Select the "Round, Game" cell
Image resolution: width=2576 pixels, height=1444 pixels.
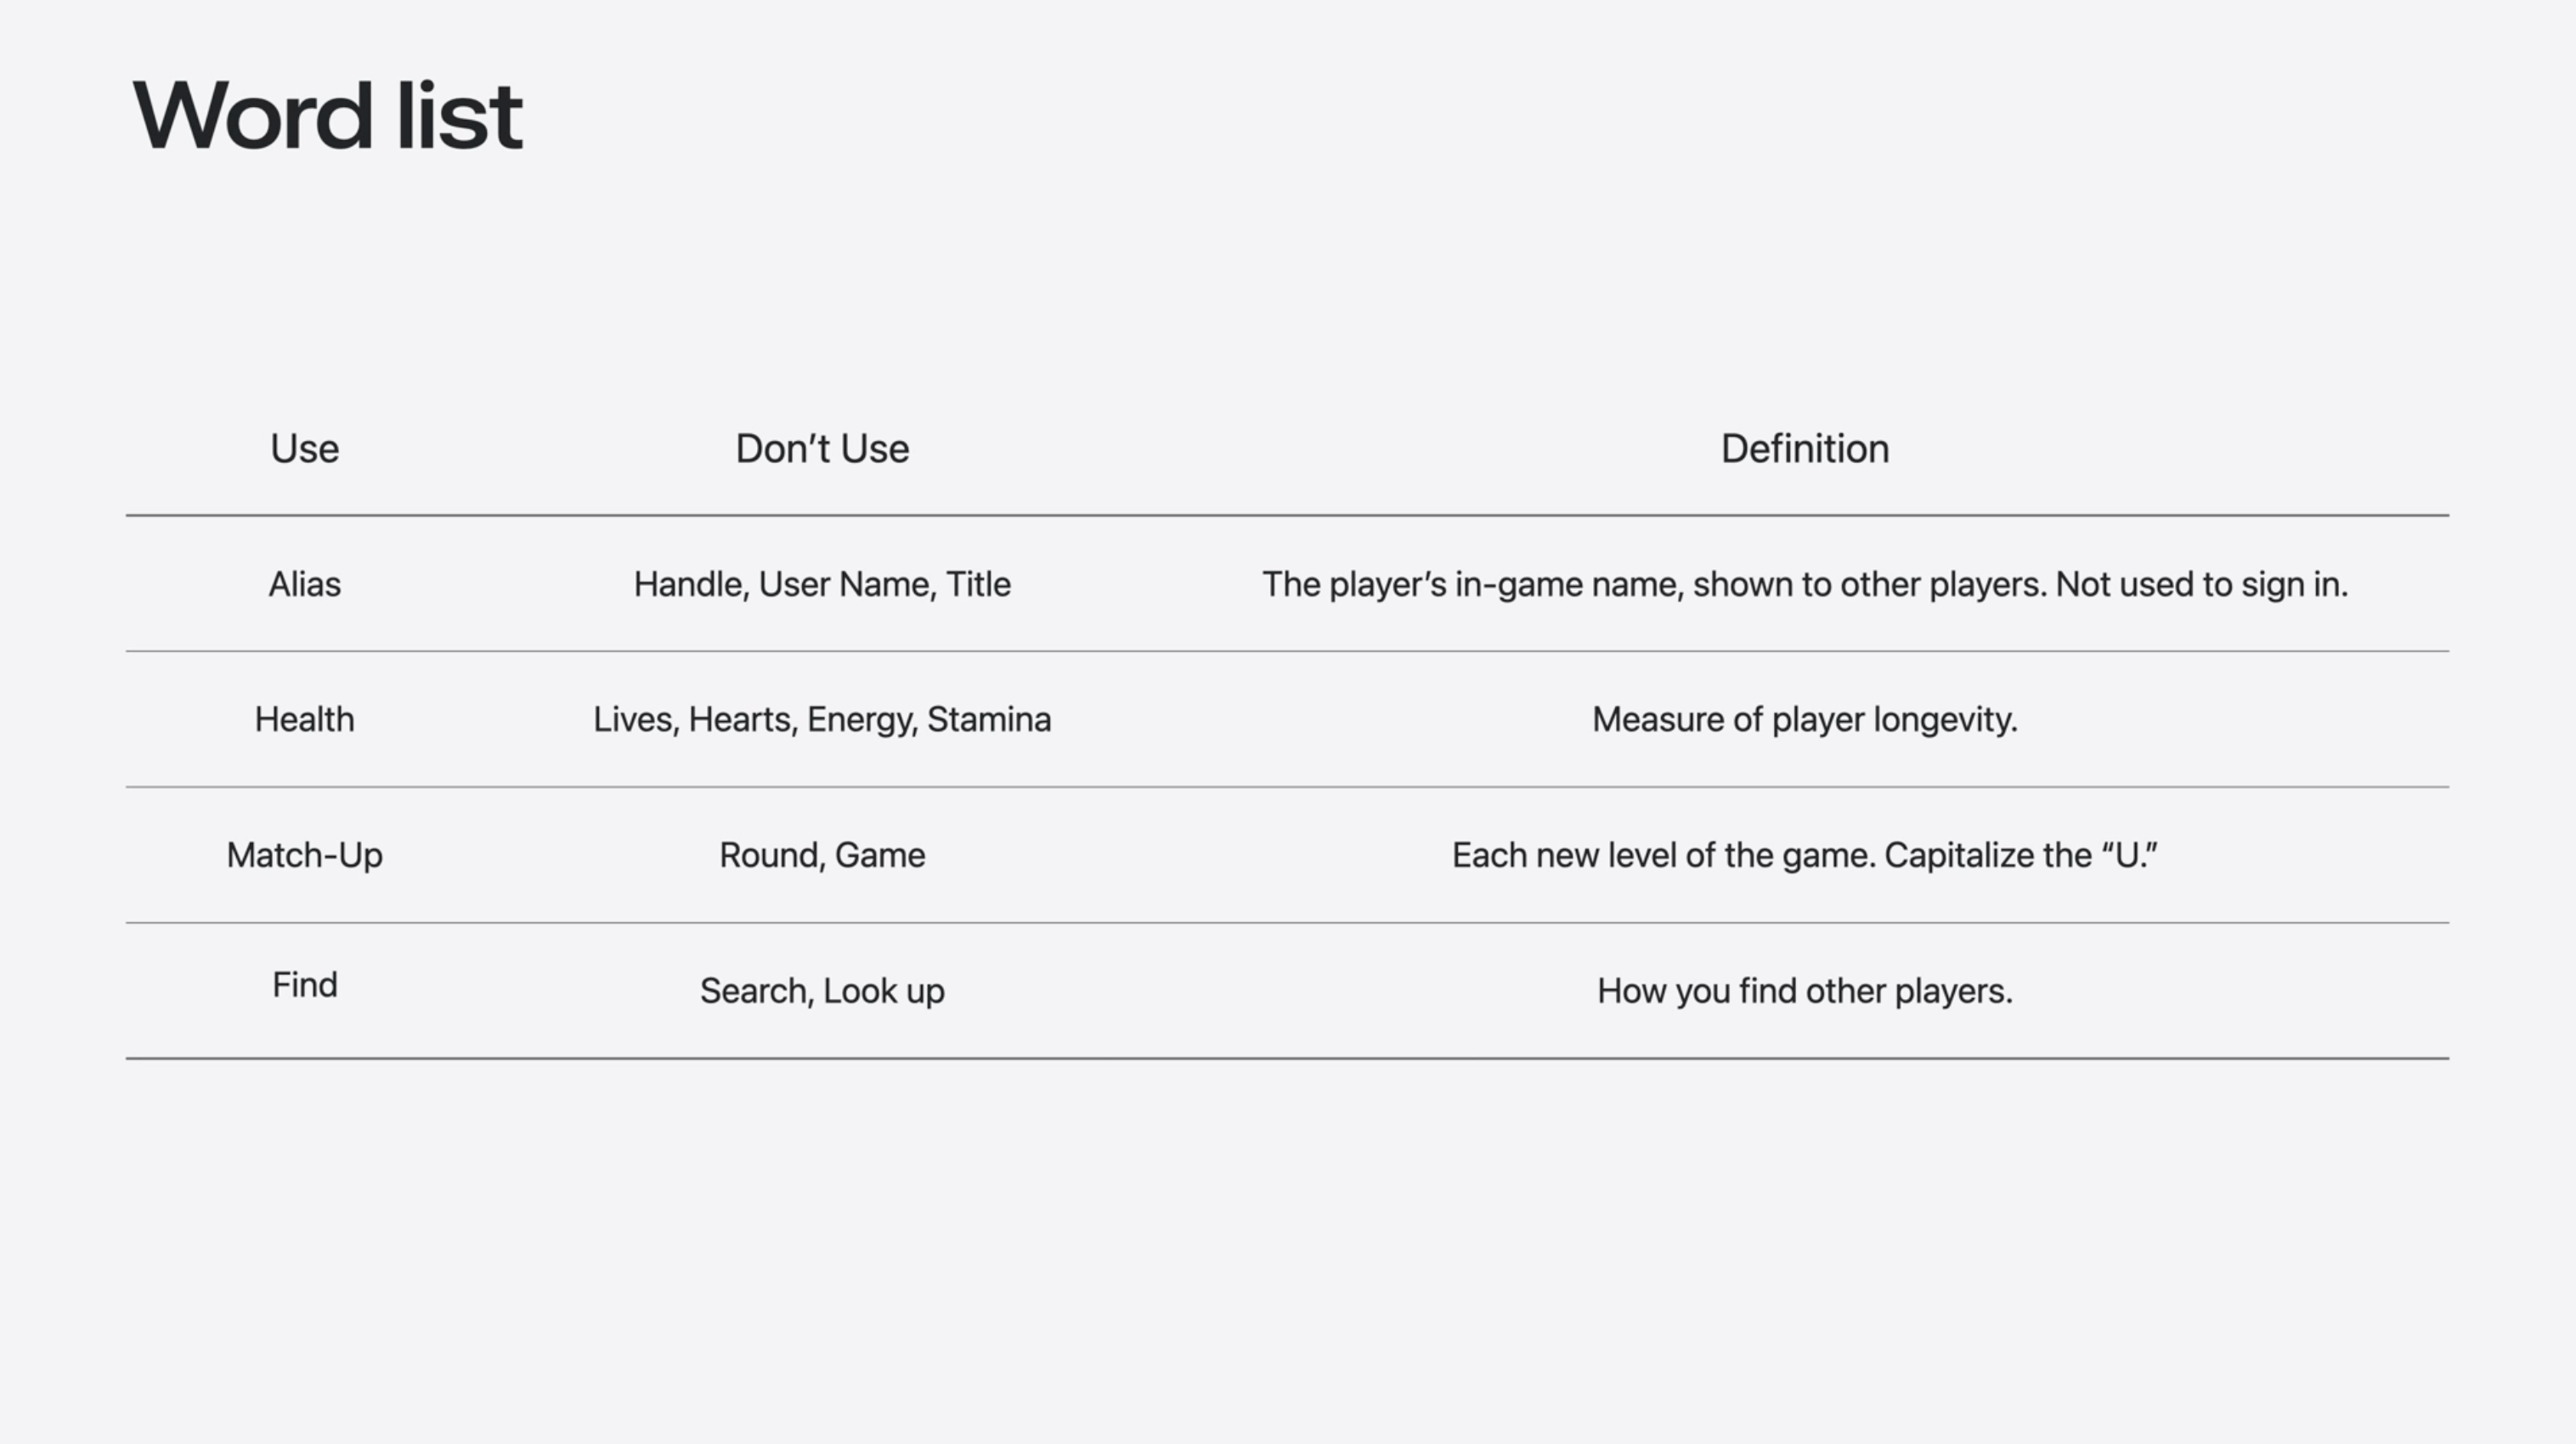click(822, 855)
